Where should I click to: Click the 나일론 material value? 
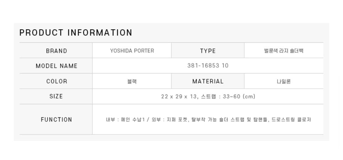[284, 81]
